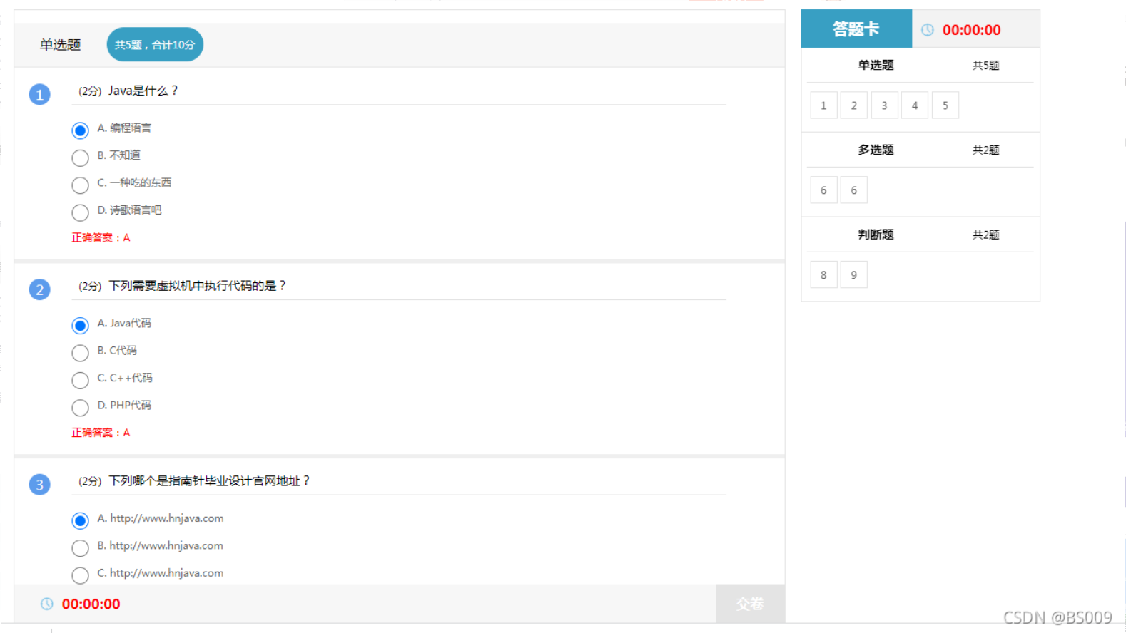Image resolution: width=1126 pixels, height=633 pixels.
Task: Jump to question 4 in answer card
Action: tap(915, 105)
